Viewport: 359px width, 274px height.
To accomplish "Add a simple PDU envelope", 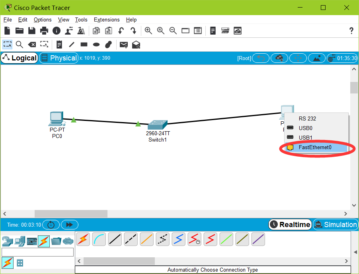I will 124,45.
